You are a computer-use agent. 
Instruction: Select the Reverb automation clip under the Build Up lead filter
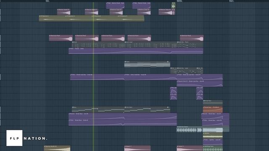200,83
